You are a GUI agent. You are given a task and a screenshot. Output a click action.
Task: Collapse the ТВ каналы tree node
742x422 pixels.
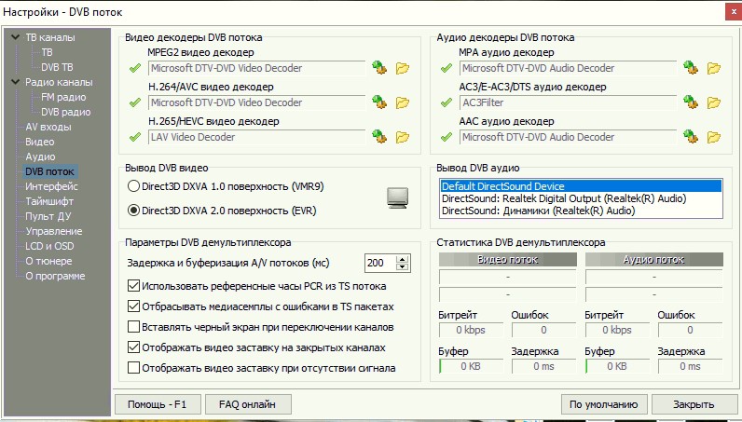(x=15, y=38)
